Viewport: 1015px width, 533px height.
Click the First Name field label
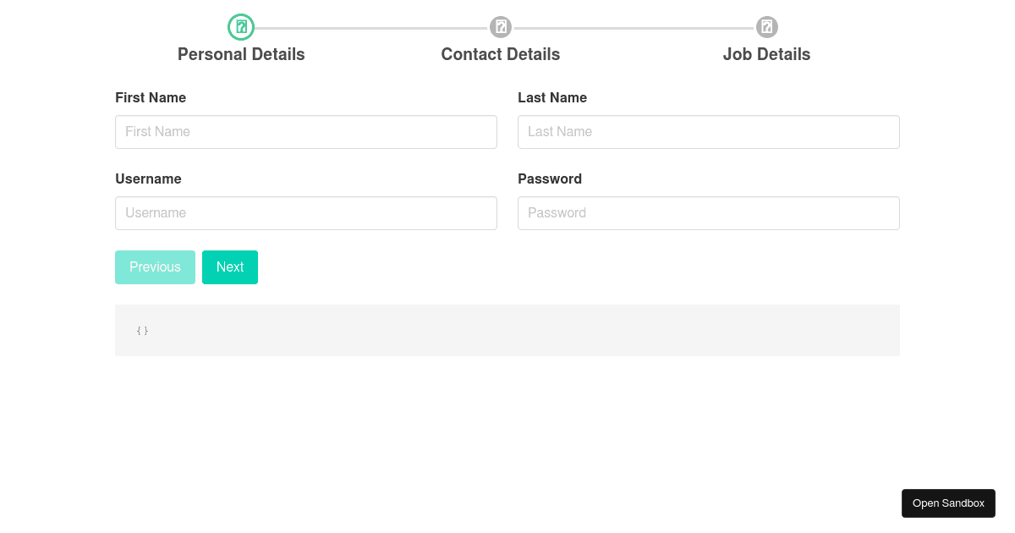151,97
